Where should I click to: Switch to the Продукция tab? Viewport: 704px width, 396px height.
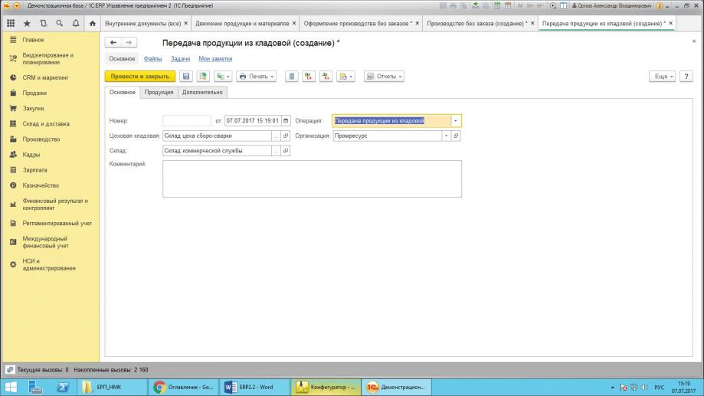(159, 92)
